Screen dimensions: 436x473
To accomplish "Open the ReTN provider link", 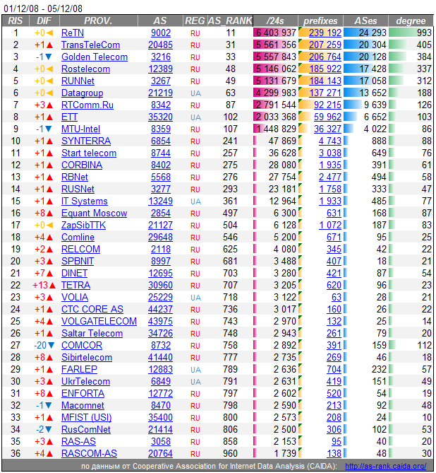I will point(73,33).
